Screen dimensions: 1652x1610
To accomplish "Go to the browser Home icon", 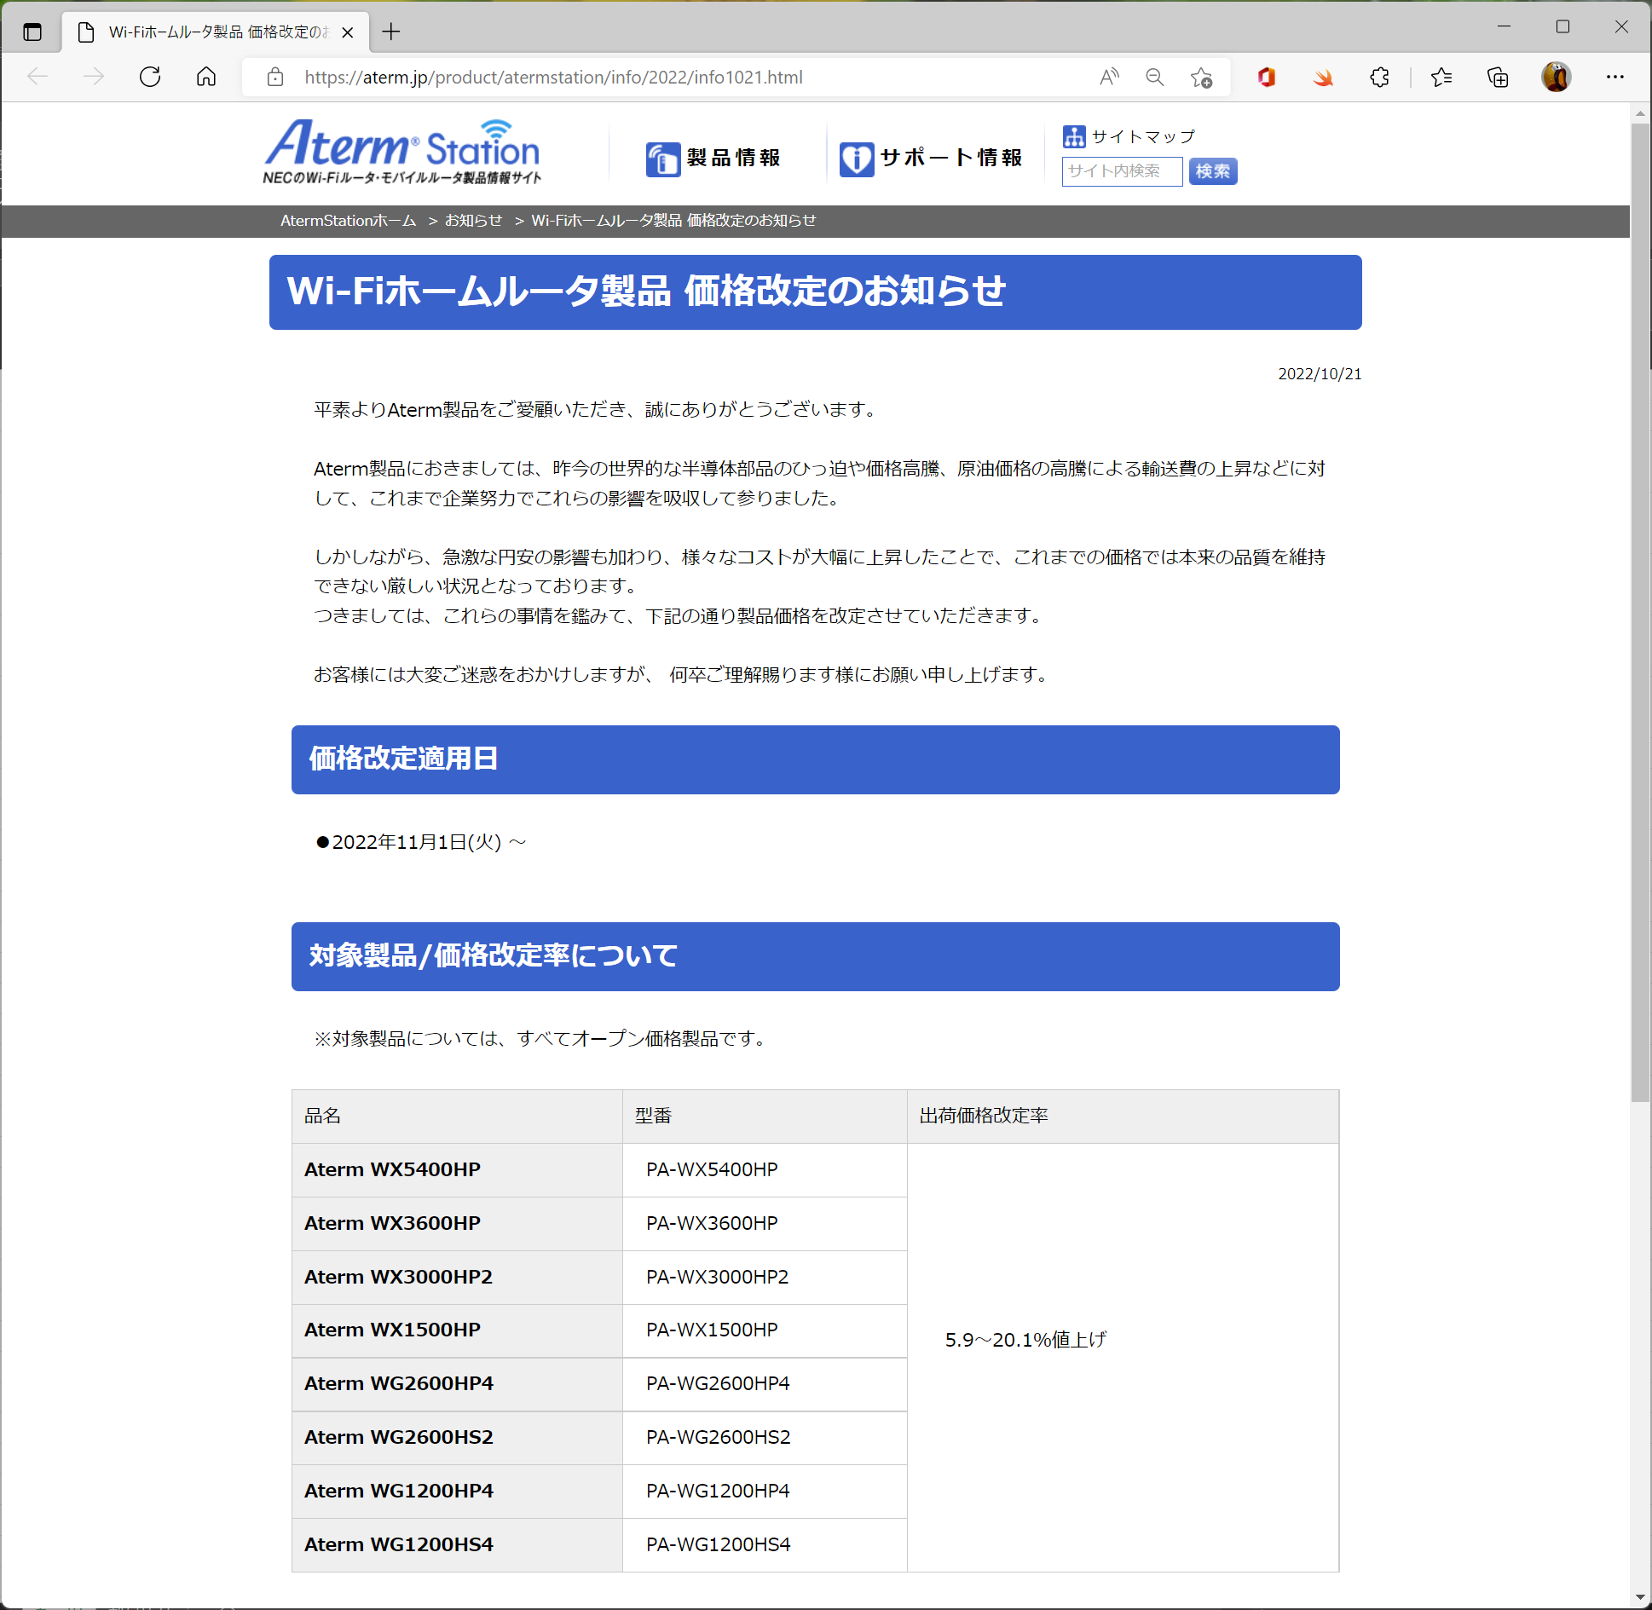I will click(x=206, y=77).
